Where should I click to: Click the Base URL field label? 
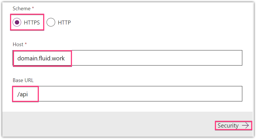(x=23, y=80)
